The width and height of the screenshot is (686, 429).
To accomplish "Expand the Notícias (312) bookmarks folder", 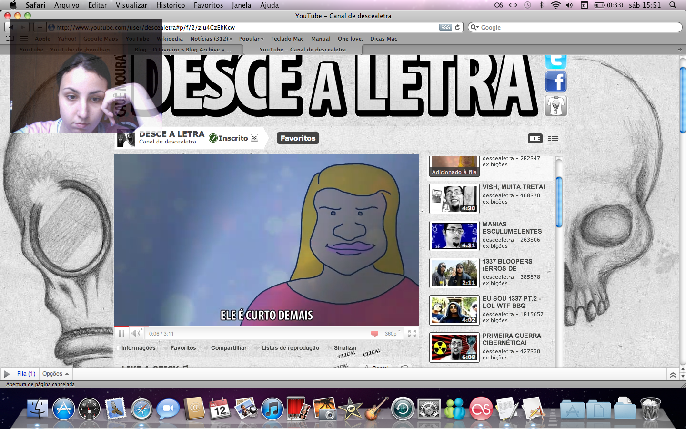I will click(212, 39).
